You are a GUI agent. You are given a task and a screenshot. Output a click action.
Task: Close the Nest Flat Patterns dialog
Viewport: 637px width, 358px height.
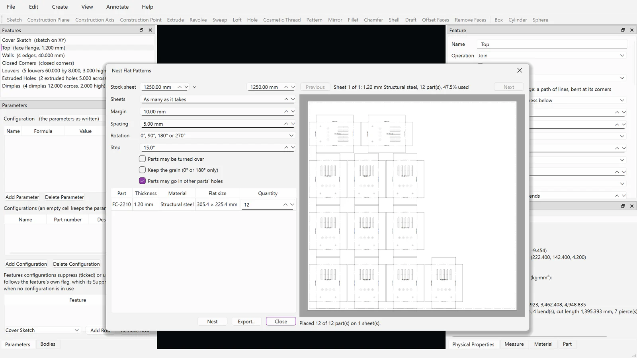(x=520, y=70)
